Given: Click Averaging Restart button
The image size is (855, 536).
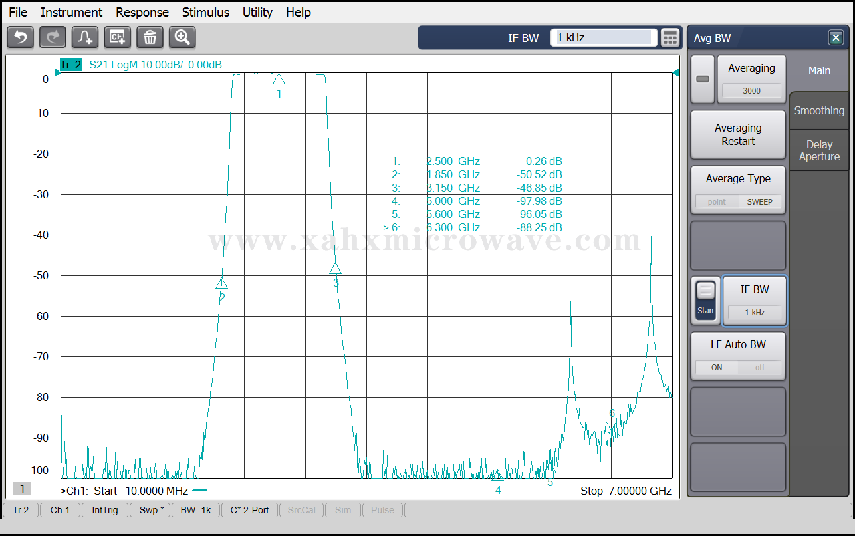Looking at the screenshot, I should (x=738, y=134).
